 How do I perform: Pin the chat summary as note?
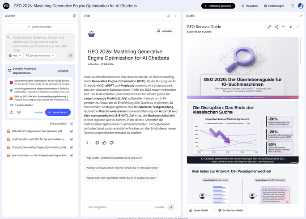click(x=87, y=143)
